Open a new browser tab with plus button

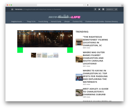click(x=122, y=6)
